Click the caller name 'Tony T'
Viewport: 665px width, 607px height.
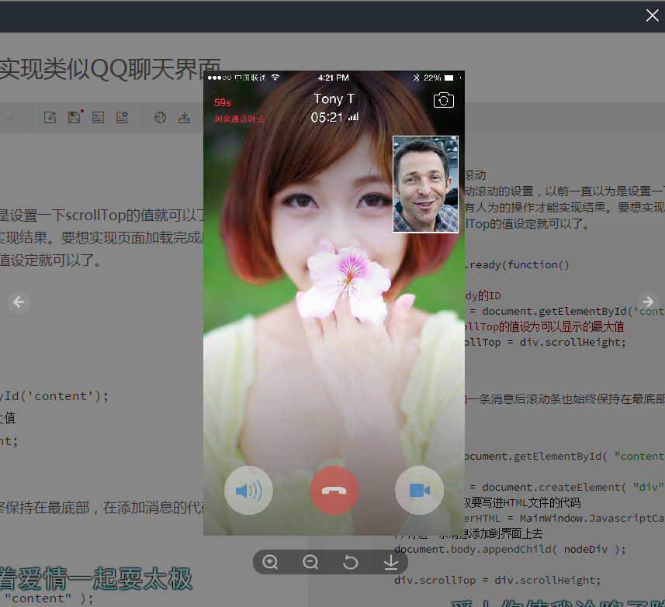334,98
